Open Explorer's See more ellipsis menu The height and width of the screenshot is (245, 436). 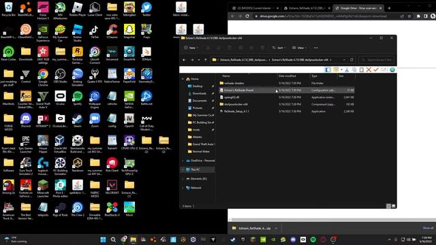[x=315, y=48]
